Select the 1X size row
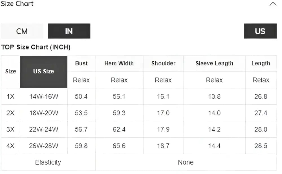 139,96
